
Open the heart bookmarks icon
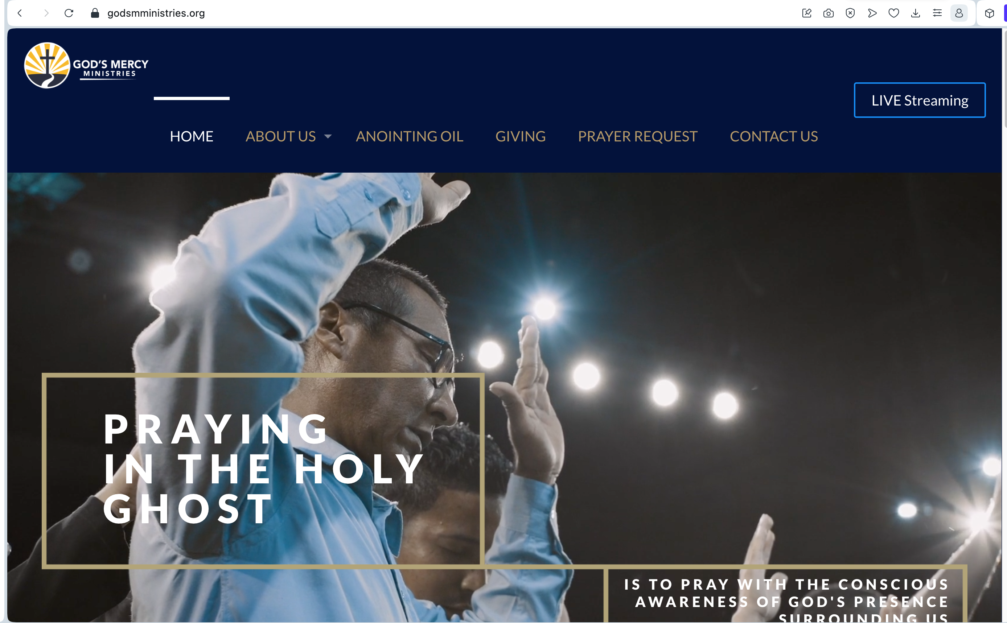pos(894,13)
